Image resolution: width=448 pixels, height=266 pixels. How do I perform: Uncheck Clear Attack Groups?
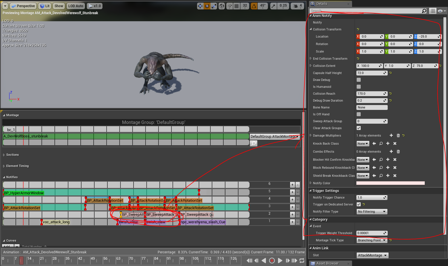359,128
